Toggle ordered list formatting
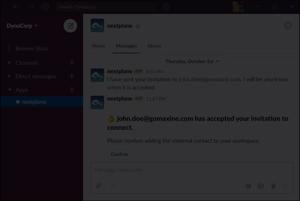 point(175,186)
